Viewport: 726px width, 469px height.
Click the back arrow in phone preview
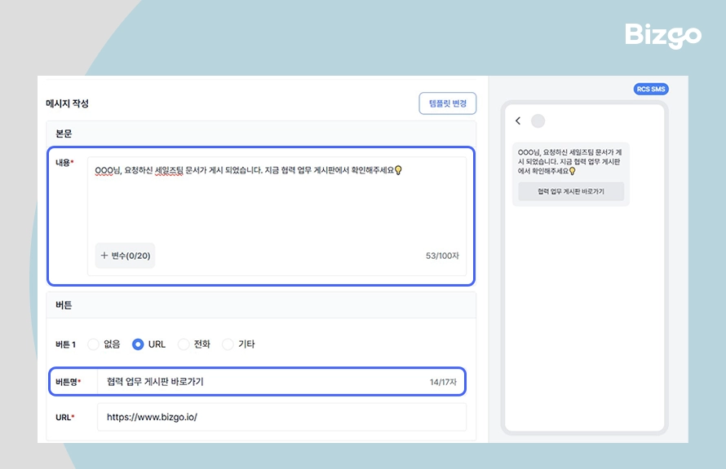tap(518, 121)
